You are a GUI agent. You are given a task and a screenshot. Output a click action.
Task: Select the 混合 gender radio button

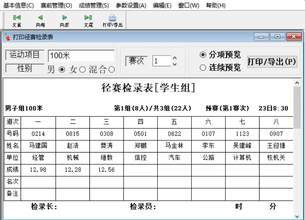[x=112, y=70]
